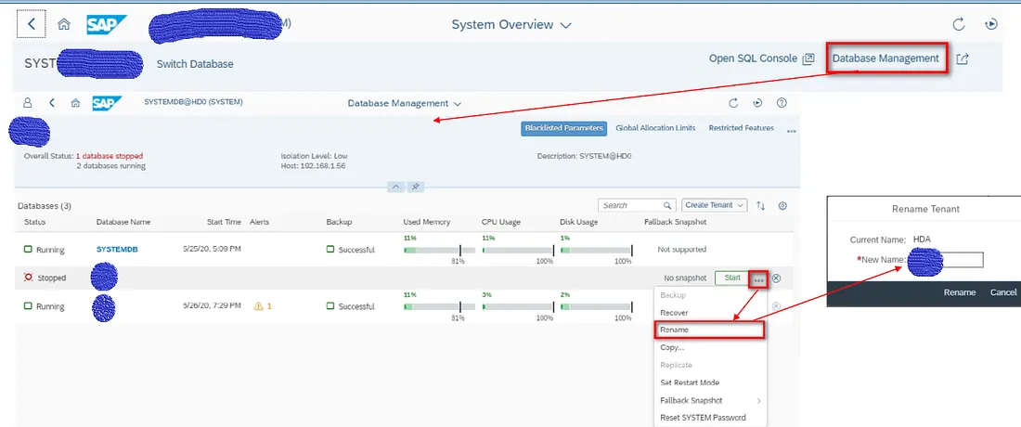Image resolution: width=1021 pixels, height=427 pixels.
Task: Open the ellipsis actions button beside Start
Action: pos(758,278)
